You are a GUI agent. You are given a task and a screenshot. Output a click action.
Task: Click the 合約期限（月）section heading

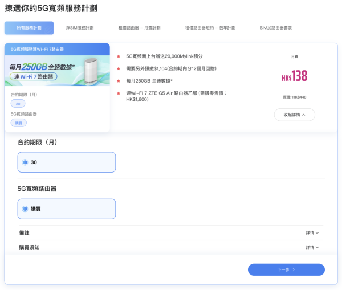coord(37,142)
